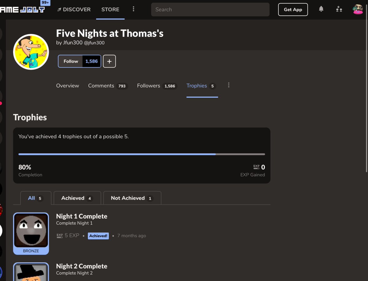This screenshot has height=281, width=368.
Task: Click the EXP Gained icon
Action: (256, 167)
